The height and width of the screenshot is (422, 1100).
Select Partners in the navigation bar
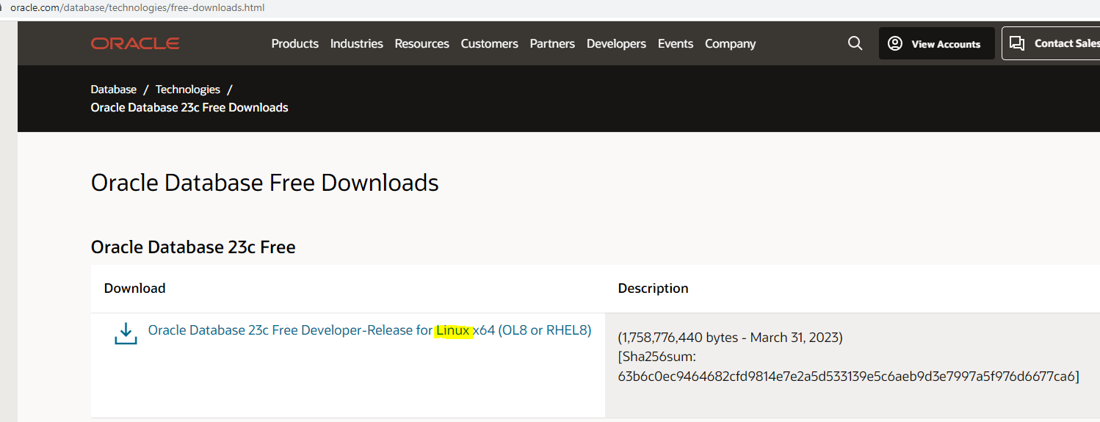552,44
